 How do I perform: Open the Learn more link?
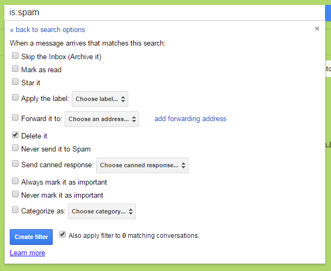pyautogui.click(x=27, y=253)
